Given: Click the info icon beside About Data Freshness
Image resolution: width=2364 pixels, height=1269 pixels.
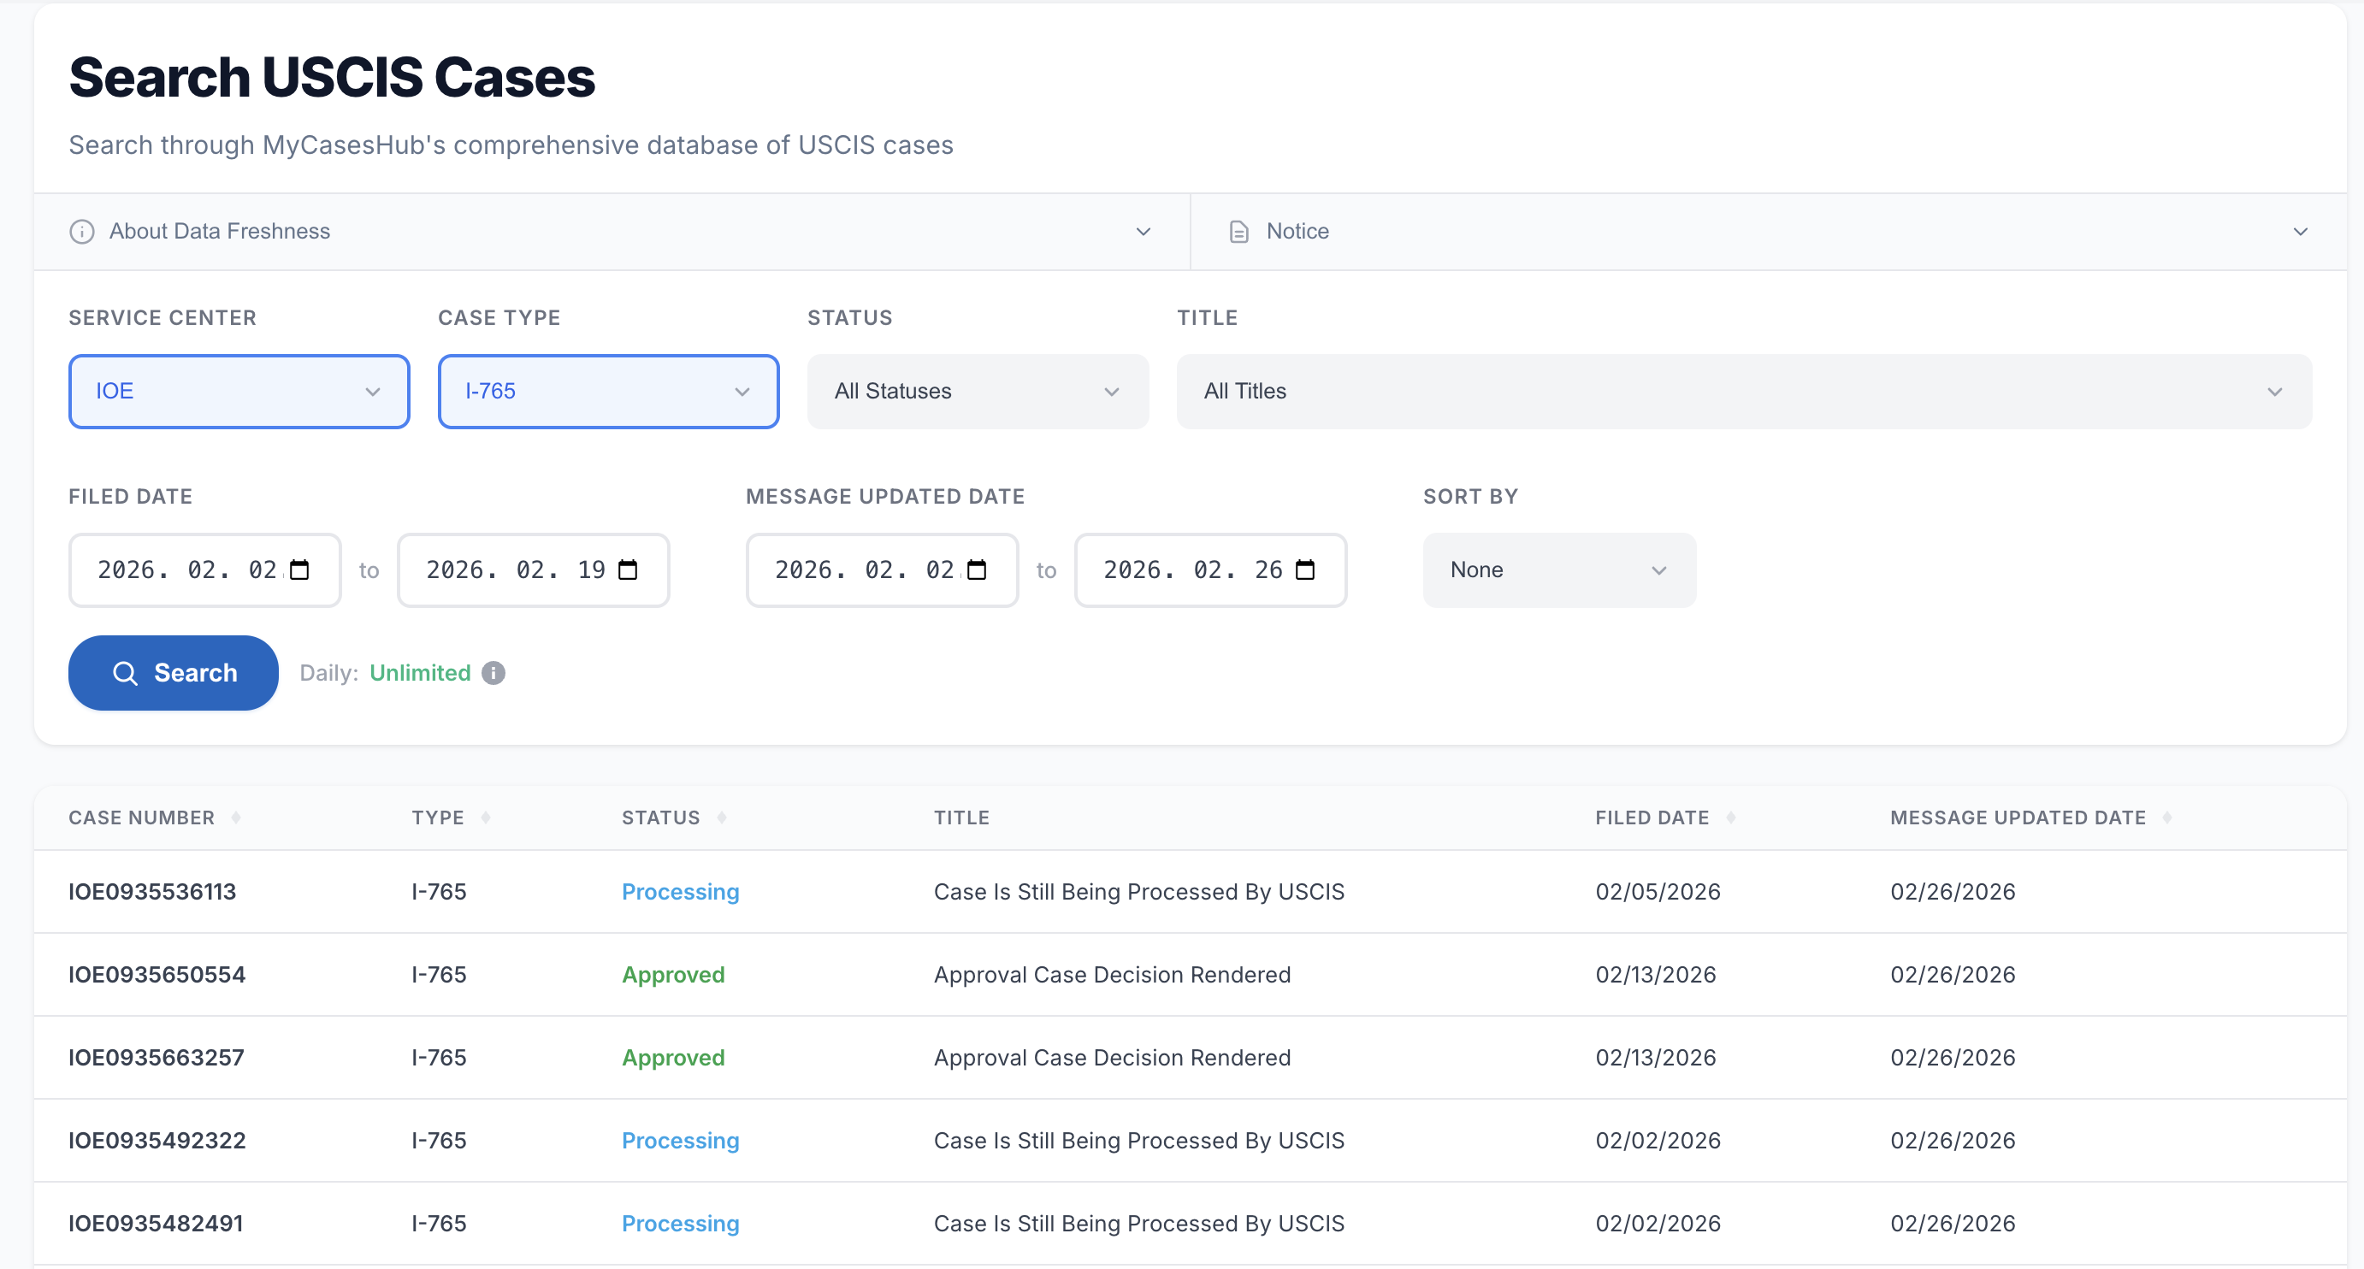Looking at the screenshot, I should [x=81, y=231].
